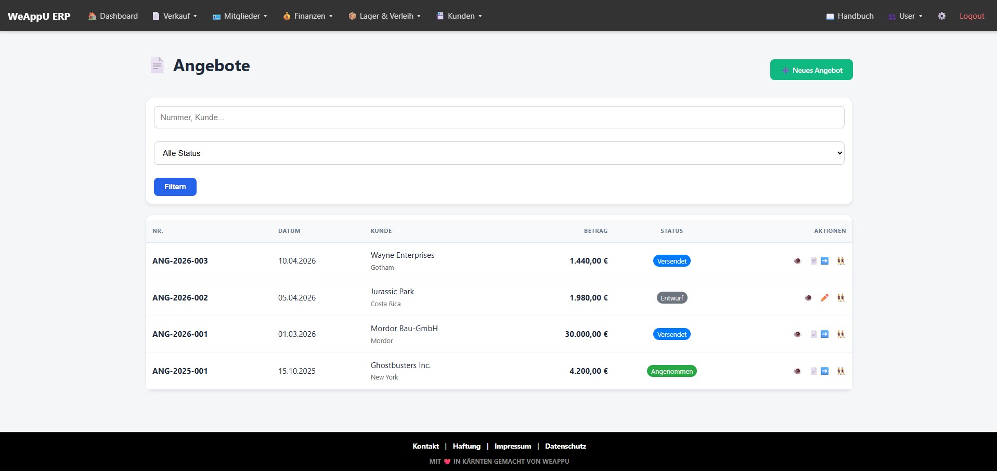Duplicate ANG-2026-002 with twin-people icon
Screen dimensions: 997x471
point(841,298)
